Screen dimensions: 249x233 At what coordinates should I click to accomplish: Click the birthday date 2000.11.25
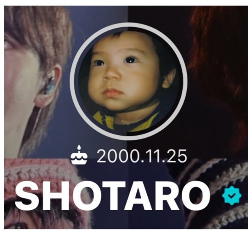[x=142, y=156]
